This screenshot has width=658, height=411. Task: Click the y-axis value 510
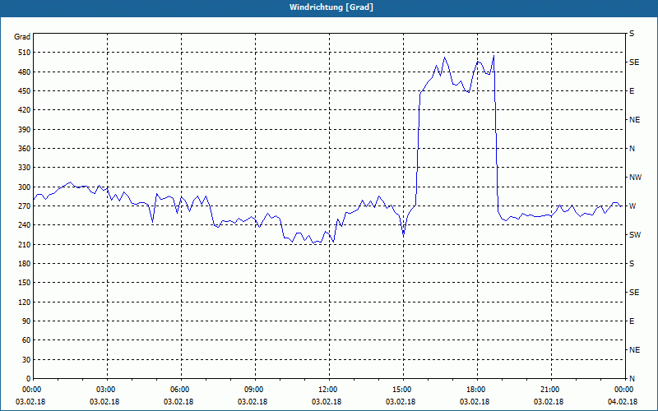click(25, 53)
